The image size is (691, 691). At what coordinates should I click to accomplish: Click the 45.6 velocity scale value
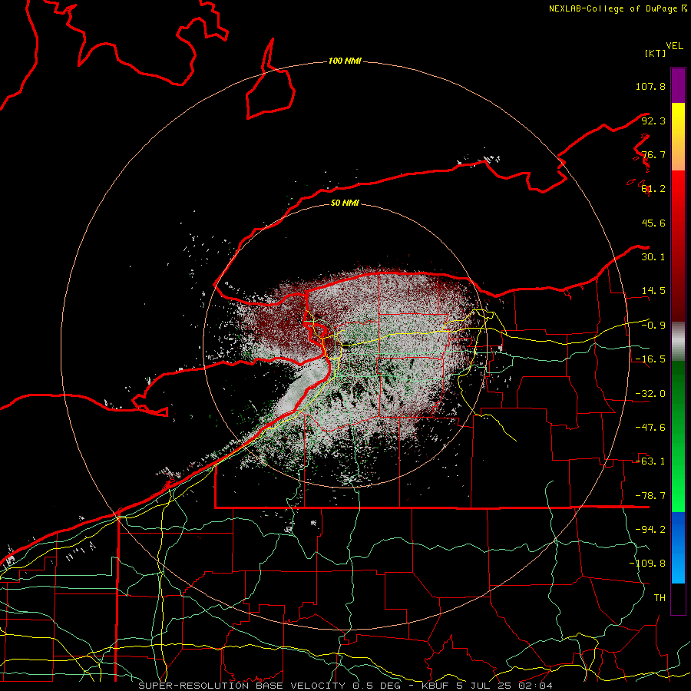click(653, 223)
